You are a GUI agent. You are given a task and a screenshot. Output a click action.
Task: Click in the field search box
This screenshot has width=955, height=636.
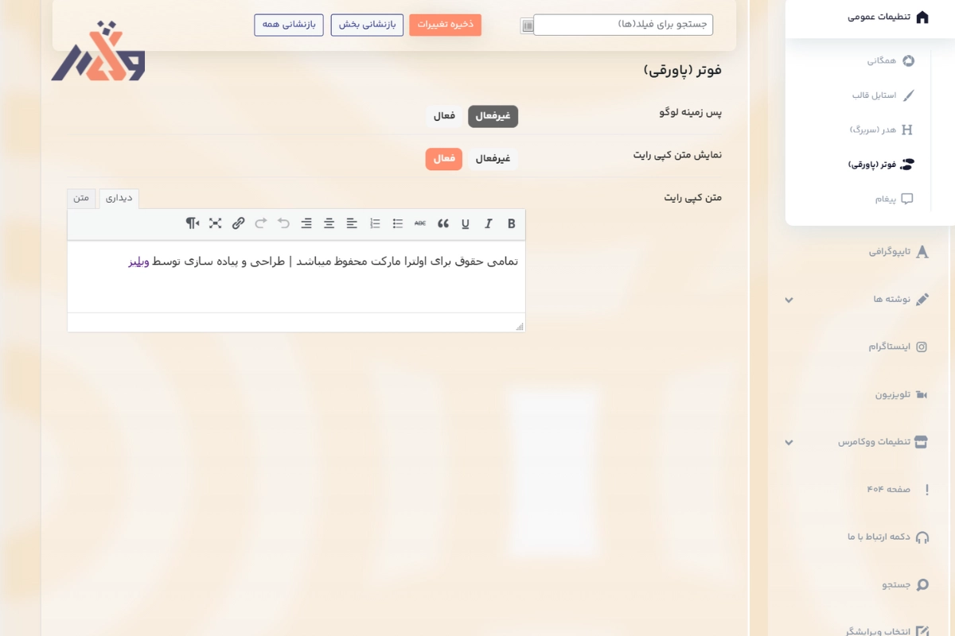[x=623, y=25]
